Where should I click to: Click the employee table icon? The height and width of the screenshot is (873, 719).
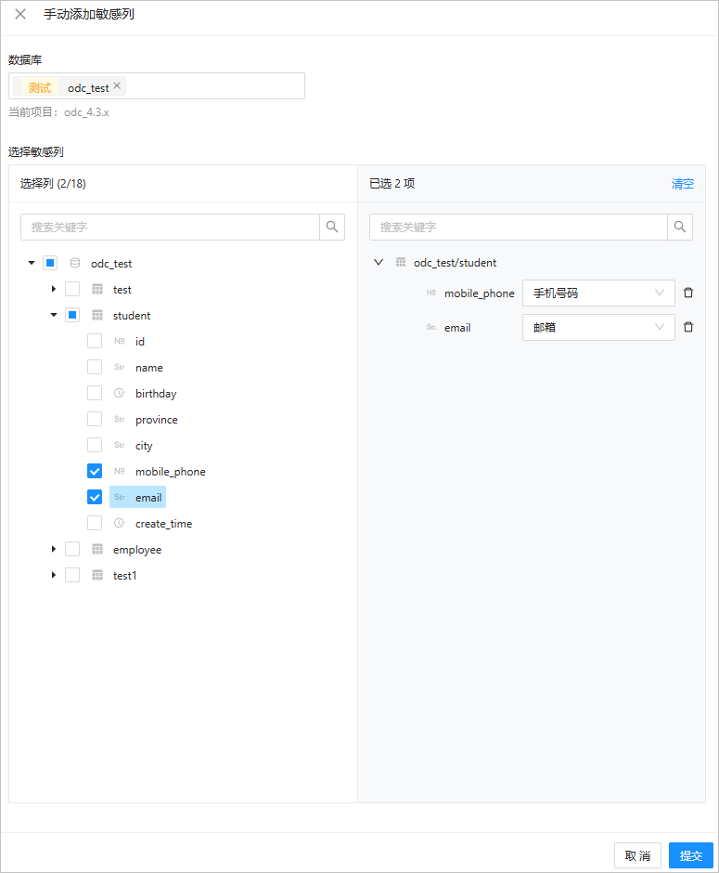[x=97, y=549]
